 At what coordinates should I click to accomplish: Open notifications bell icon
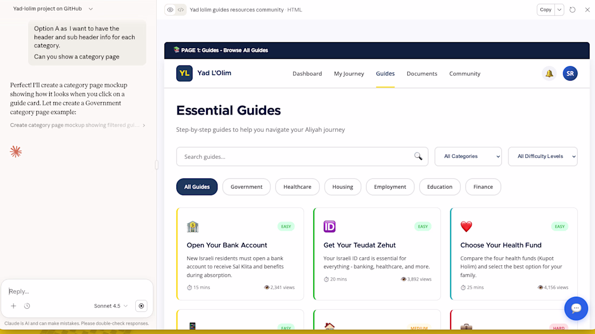(549, 74)
